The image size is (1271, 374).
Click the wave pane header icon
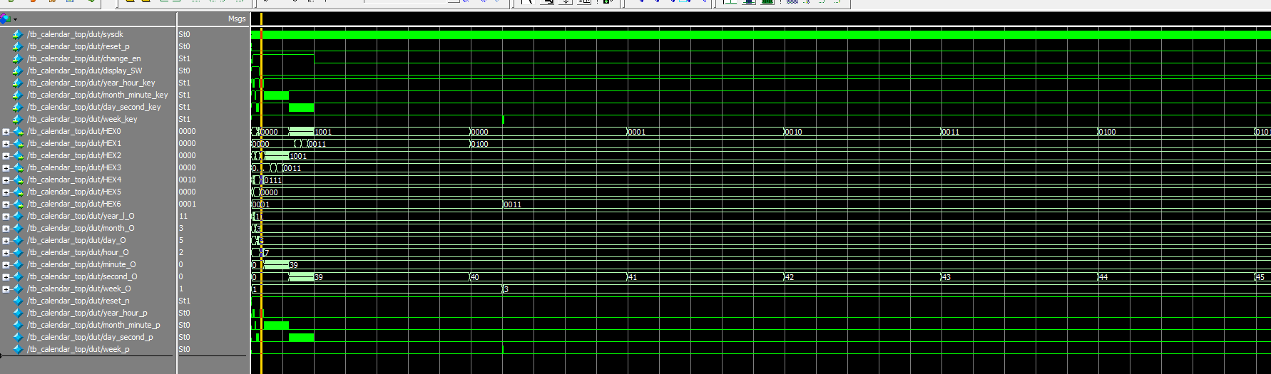(x=6, y=19)
